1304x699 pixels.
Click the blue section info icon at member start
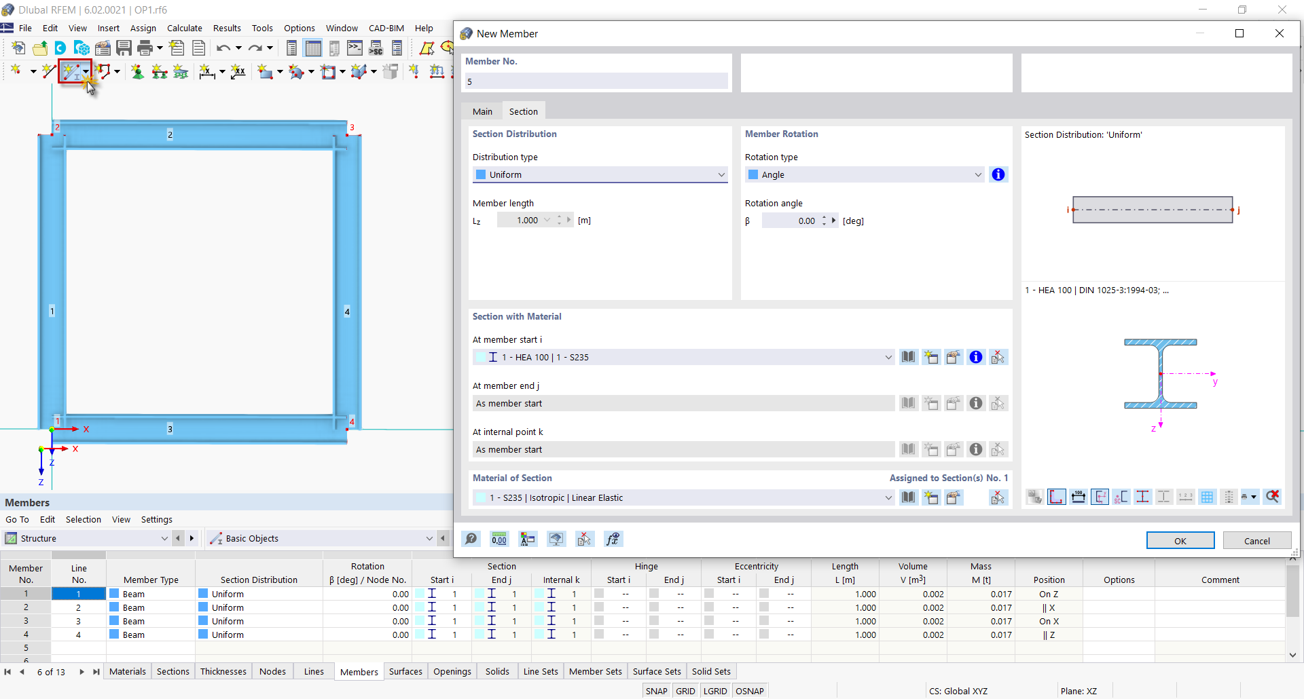pyautogui.click(x=976, y=357)
